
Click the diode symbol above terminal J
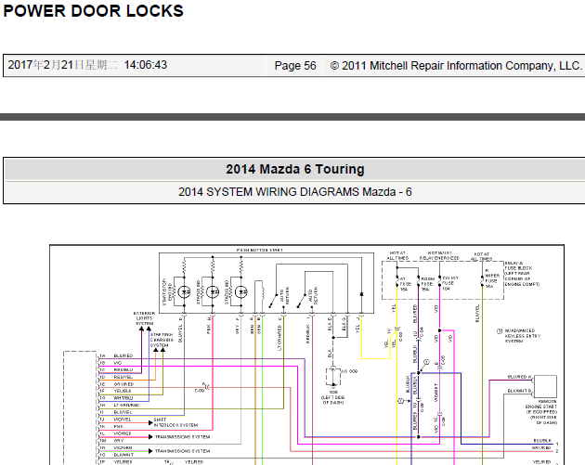[x=361, y=294]
